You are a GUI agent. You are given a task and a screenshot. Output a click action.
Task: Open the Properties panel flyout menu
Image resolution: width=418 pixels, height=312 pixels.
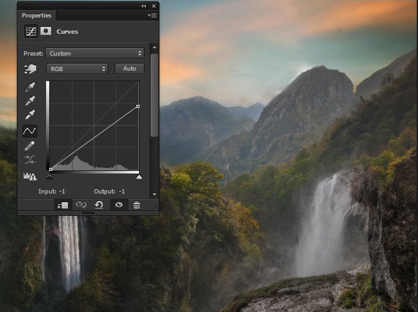[152, 15]
